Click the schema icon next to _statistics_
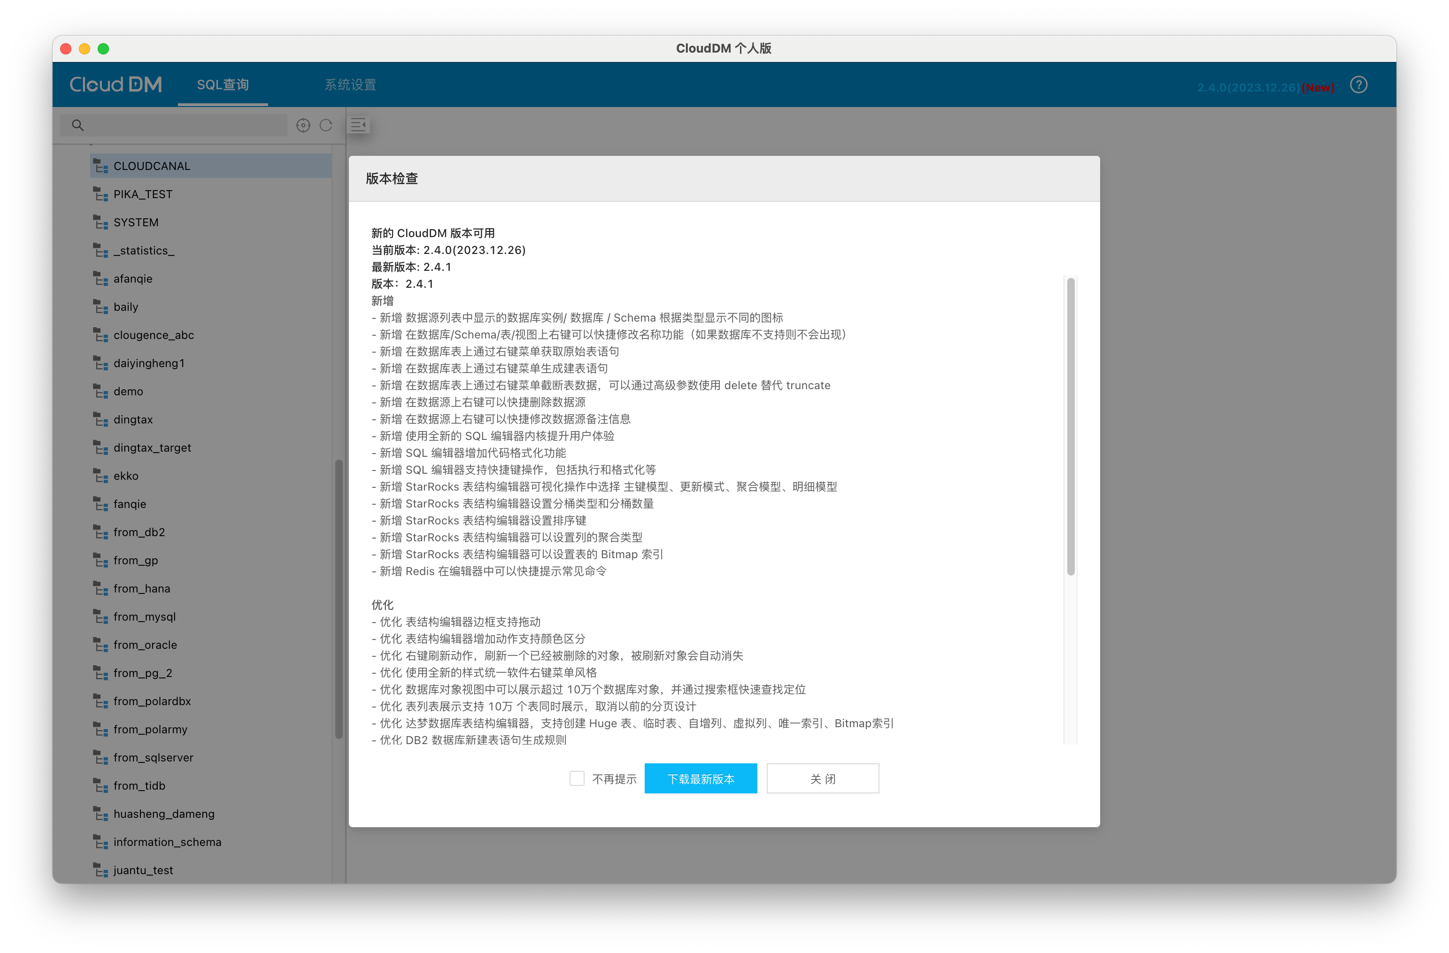 click(100, 251)
